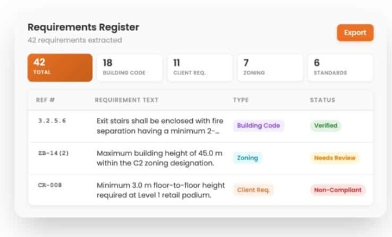392x237 pixels.
Task: Filter by the 18 Building Code card
Action: pyautogui.click(x=130, y=68)
